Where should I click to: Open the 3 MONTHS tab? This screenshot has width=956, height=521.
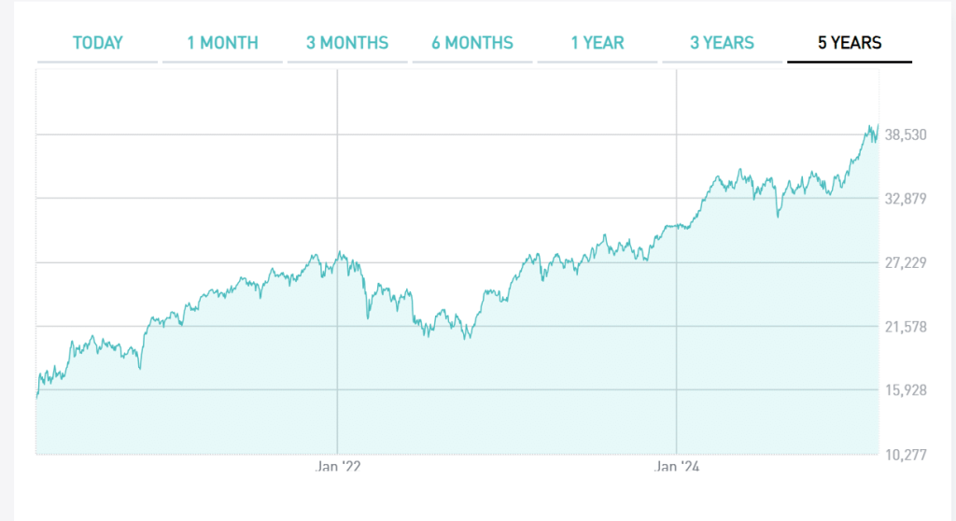coord(347,43)
